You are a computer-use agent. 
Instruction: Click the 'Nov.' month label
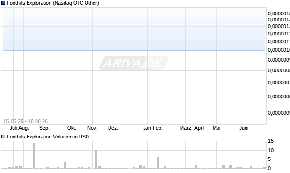coord(93,128)
